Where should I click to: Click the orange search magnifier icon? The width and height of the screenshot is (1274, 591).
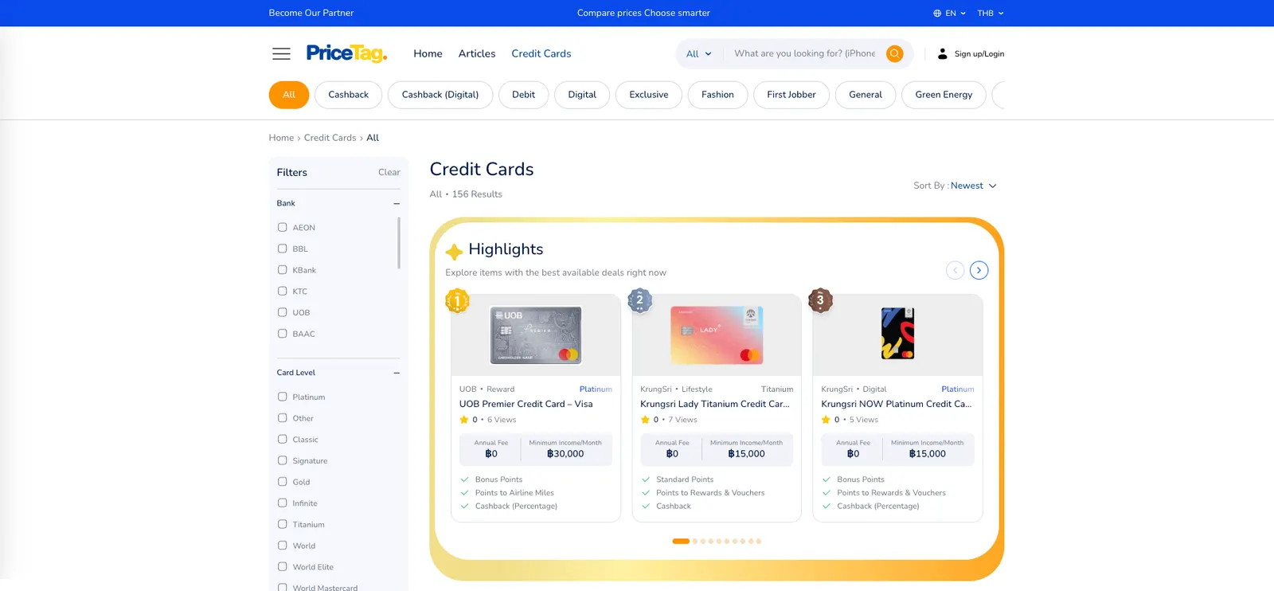(x=895, y=53)
